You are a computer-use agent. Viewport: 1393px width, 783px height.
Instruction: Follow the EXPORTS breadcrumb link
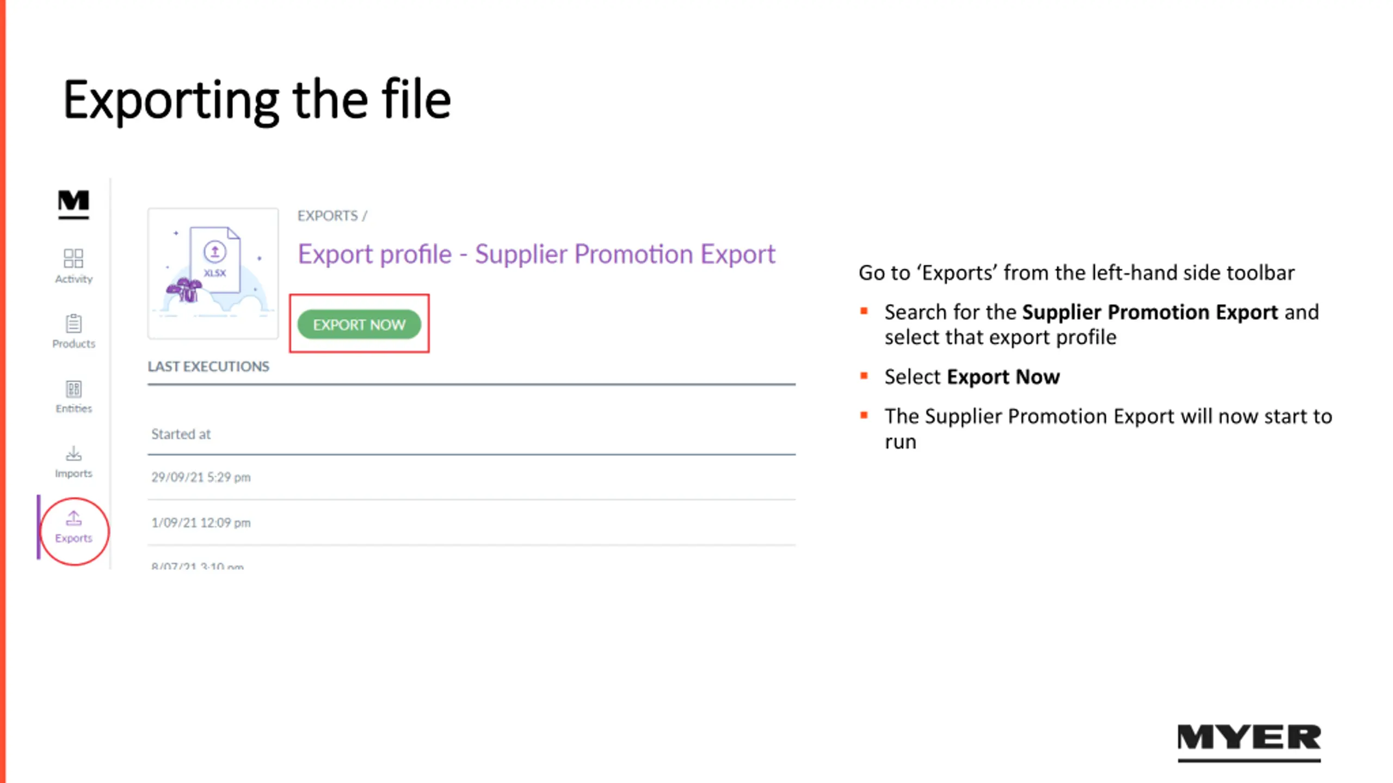pos(328,216)
